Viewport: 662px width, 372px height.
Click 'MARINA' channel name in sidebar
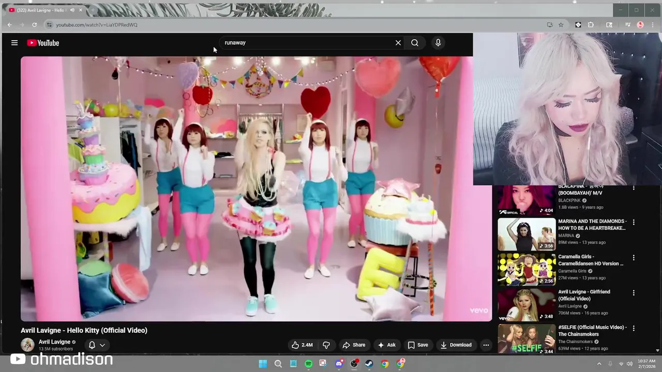[x=566, y=236]
